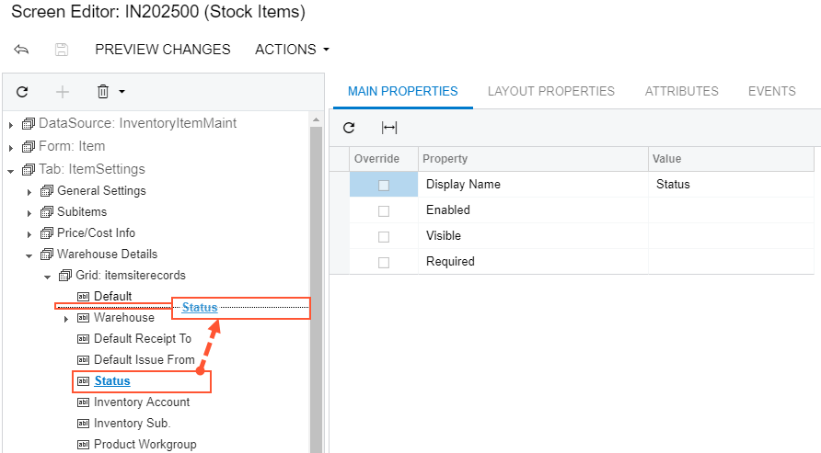
Task: Click the back arrow icon
Action: [x=21, y=50]
